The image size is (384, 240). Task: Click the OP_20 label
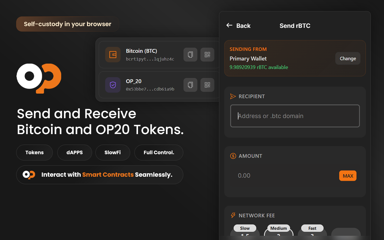[x=133, y=81]
